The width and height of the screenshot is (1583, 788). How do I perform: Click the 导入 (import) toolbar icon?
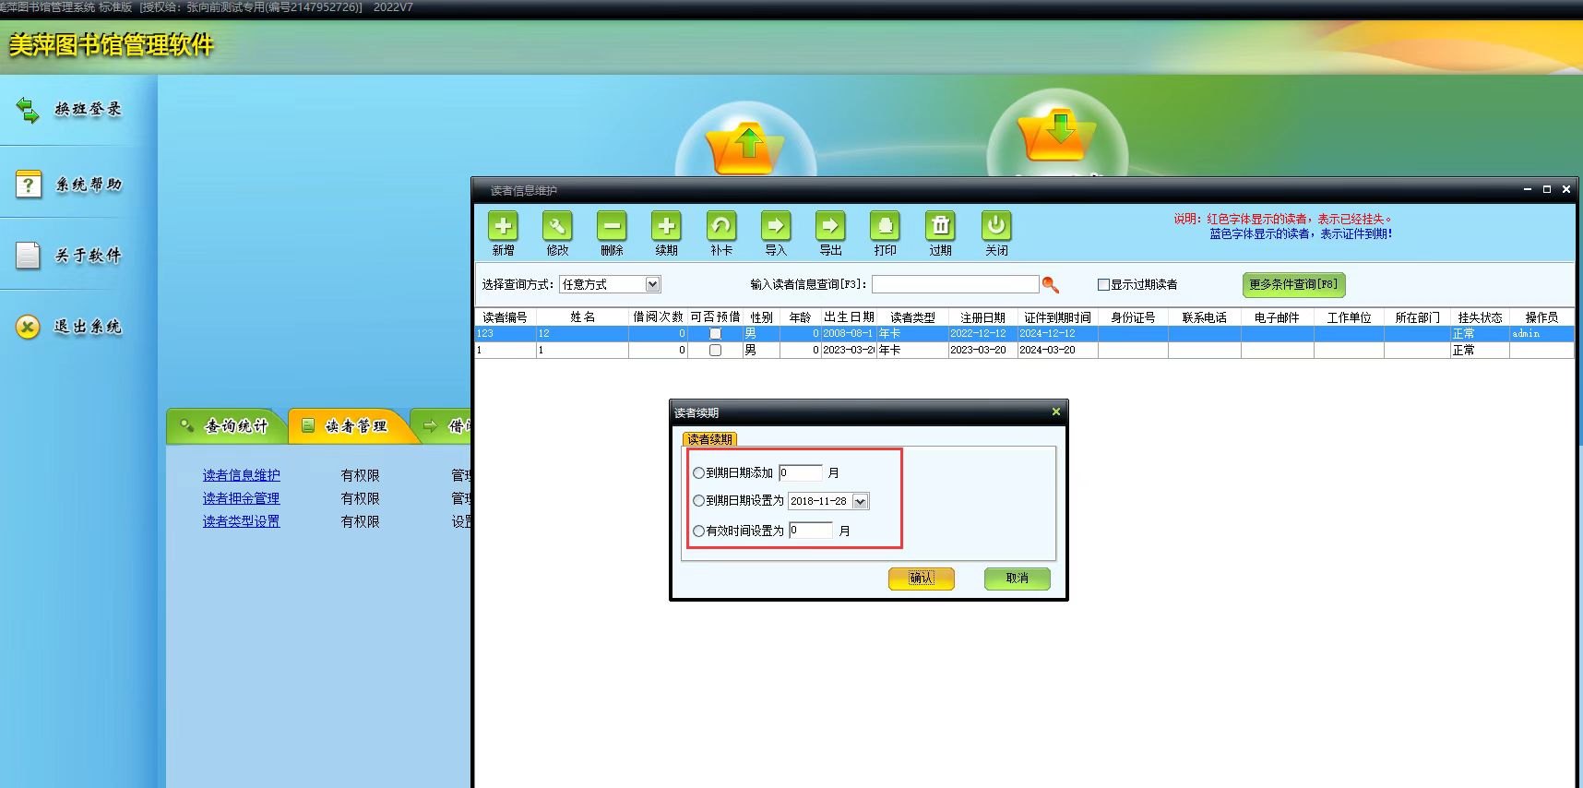point(775,227)
